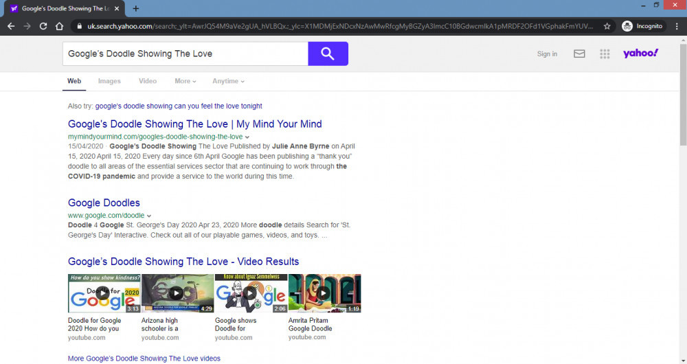Click youtube.com under Amrita Pritam video
The height and width of the screenshot is (364, 687).
click(307, 337)
